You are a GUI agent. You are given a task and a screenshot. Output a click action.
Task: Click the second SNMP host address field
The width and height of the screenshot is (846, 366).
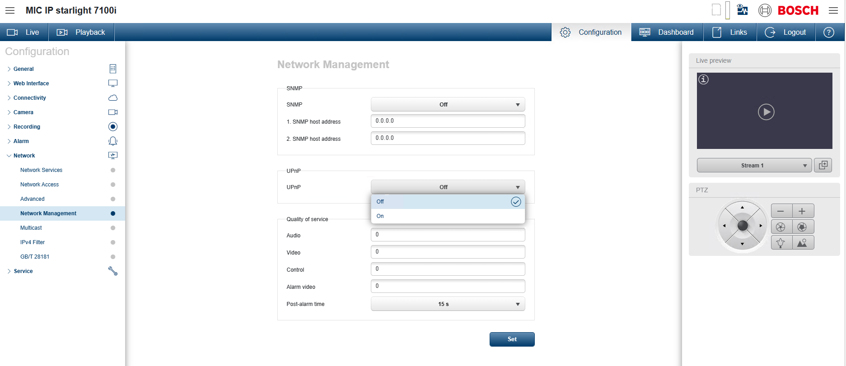[x=448, y=138]
